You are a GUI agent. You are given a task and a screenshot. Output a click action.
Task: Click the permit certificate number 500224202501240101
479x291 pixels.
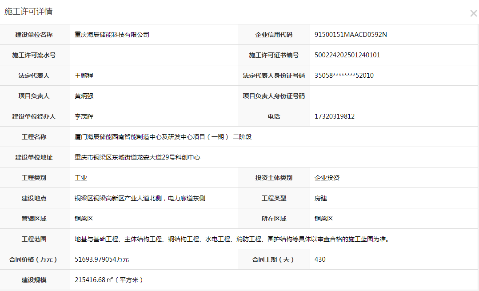click(347, 55)
